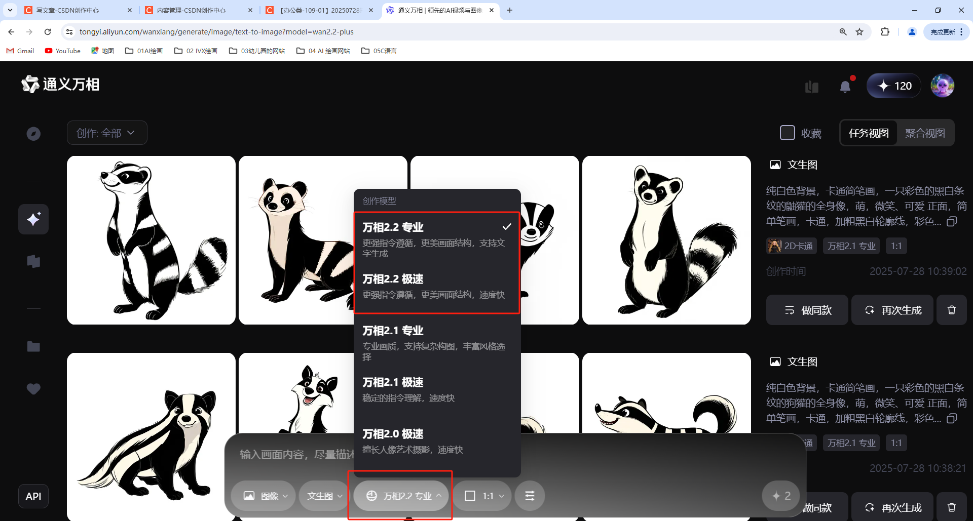Switch to 办公类-109-01 browser tab
Image resolution: width=973 pixels, height=521 pixels.
coord(320,10)
